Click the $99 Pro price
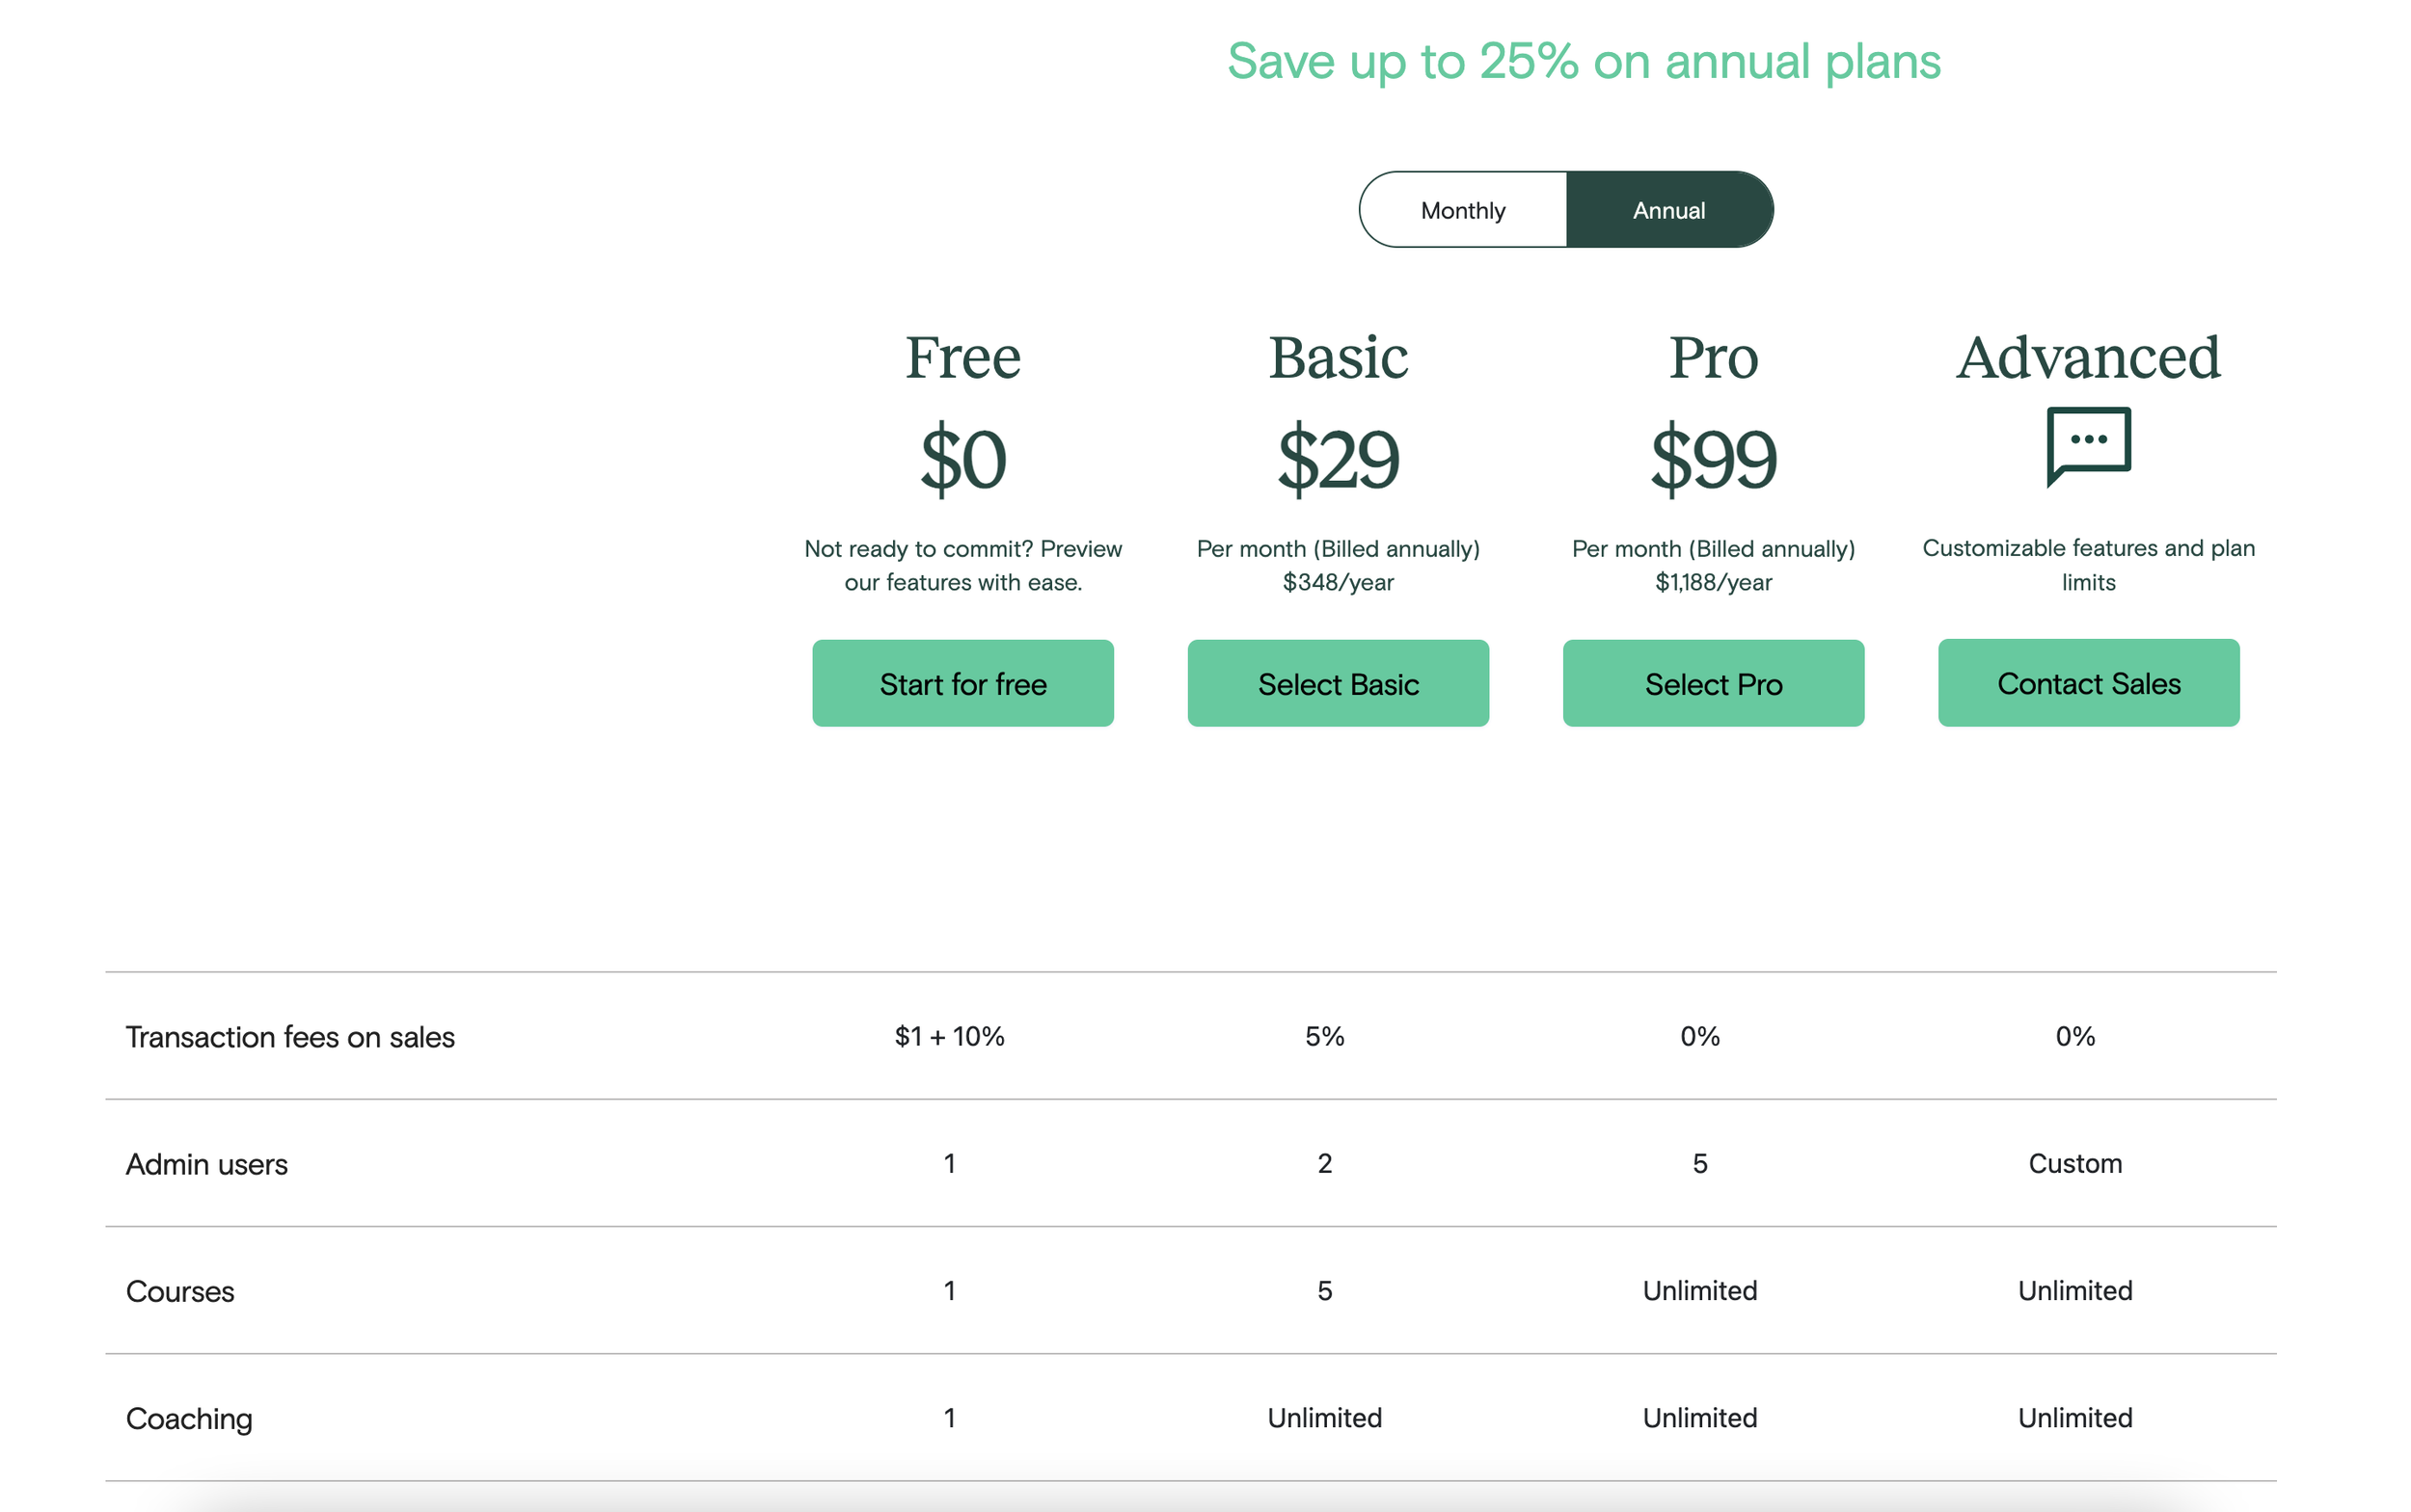 click(x=1714, y=459)
